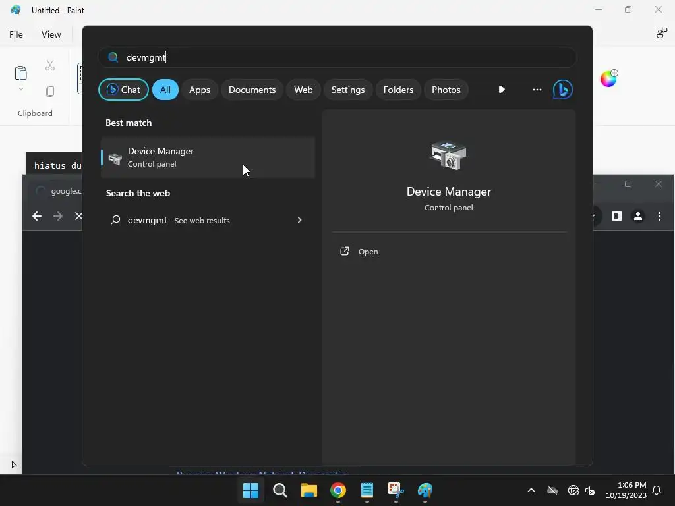Click the Paint app icon in title bar
The height and width of the screenshot is (506, 675).
(x=16, y=10)
